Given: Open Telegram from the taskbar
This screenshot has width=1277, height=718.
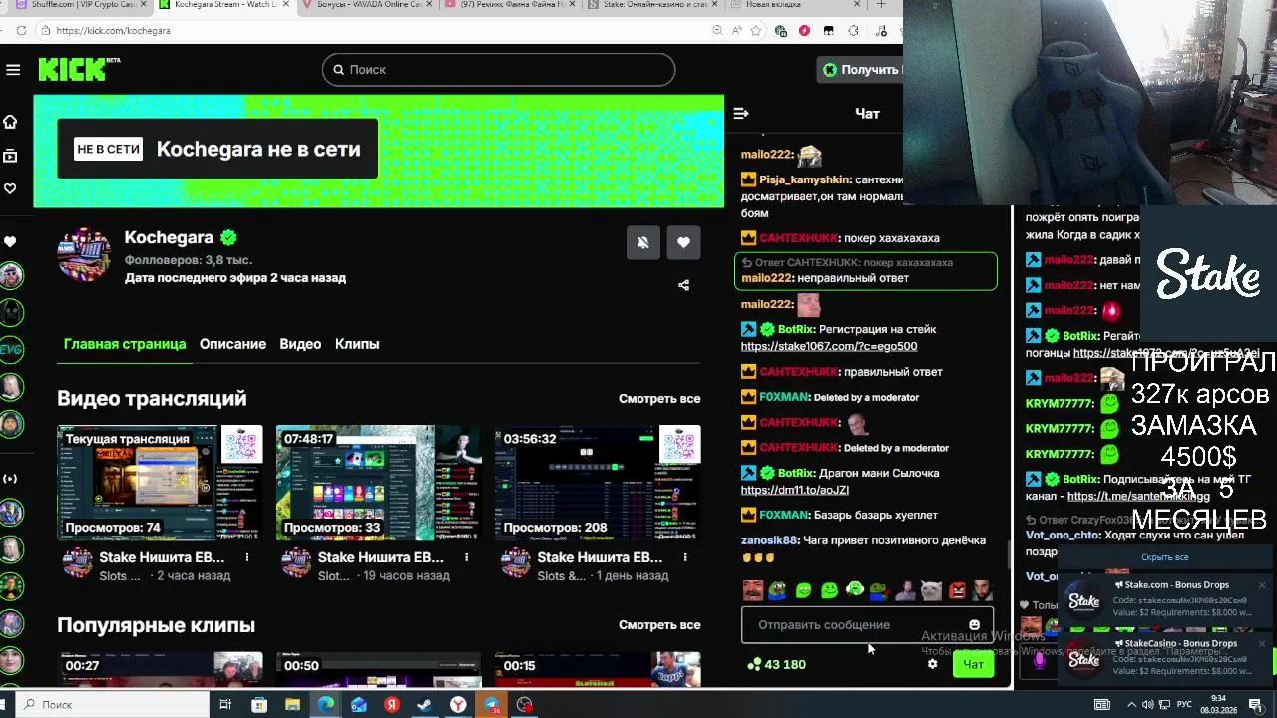Looking at the screenshot, I should [492, 705].
